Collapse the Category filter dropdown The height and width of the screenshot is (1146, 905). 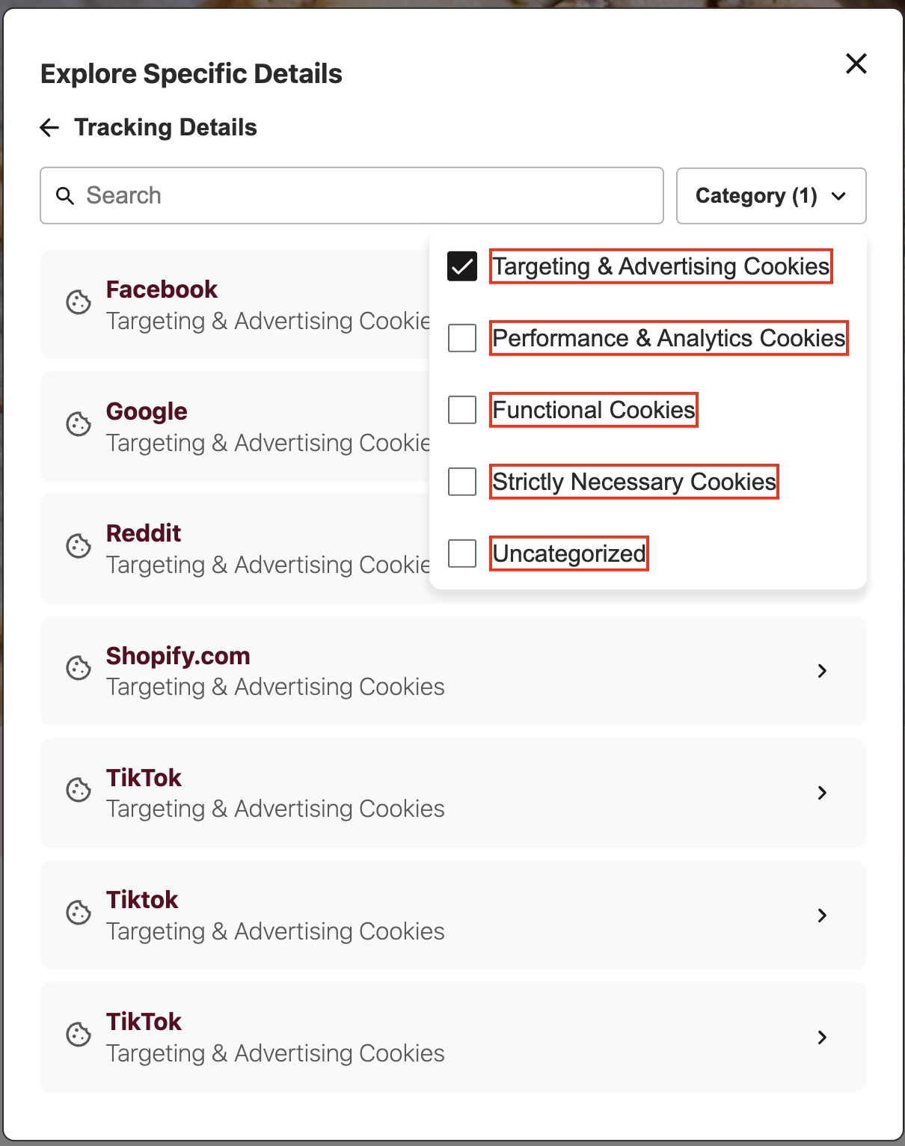(x=770, y=196)
